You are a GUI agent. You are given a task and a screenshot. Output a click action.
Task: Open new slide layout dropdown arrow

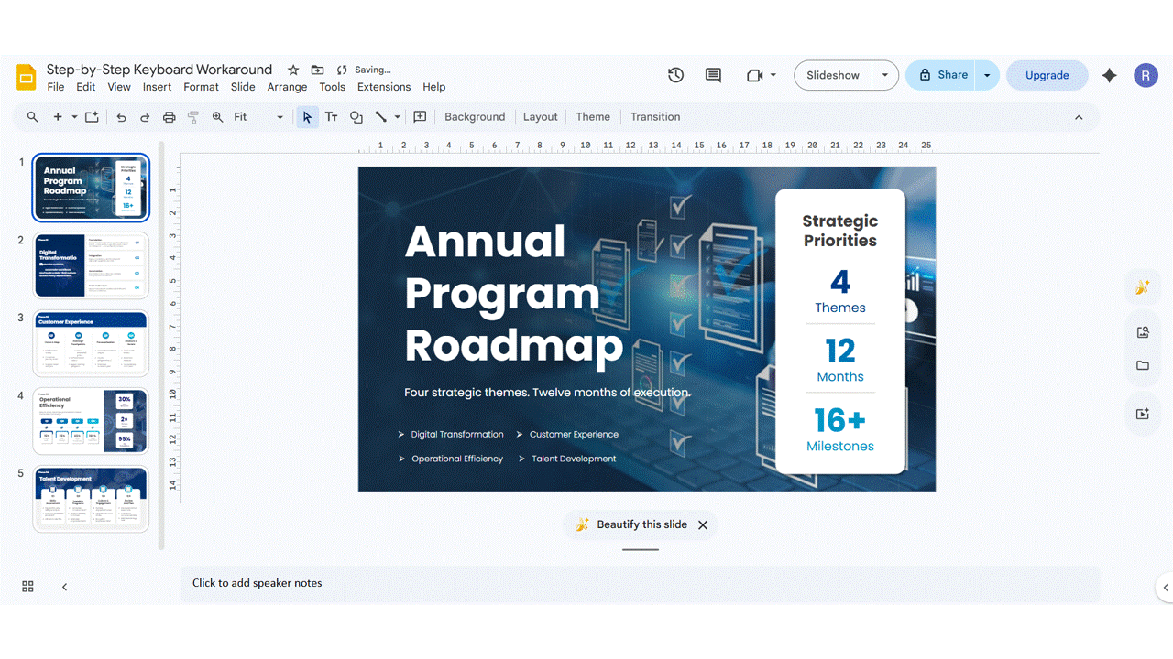click(74, 117)
